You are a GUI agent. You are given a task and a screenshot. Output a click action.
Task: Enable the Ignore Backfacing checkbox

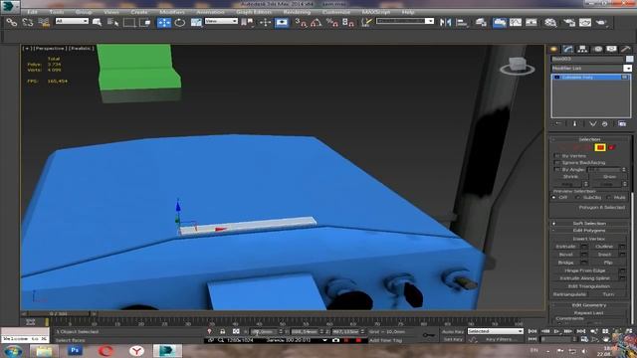557,163
